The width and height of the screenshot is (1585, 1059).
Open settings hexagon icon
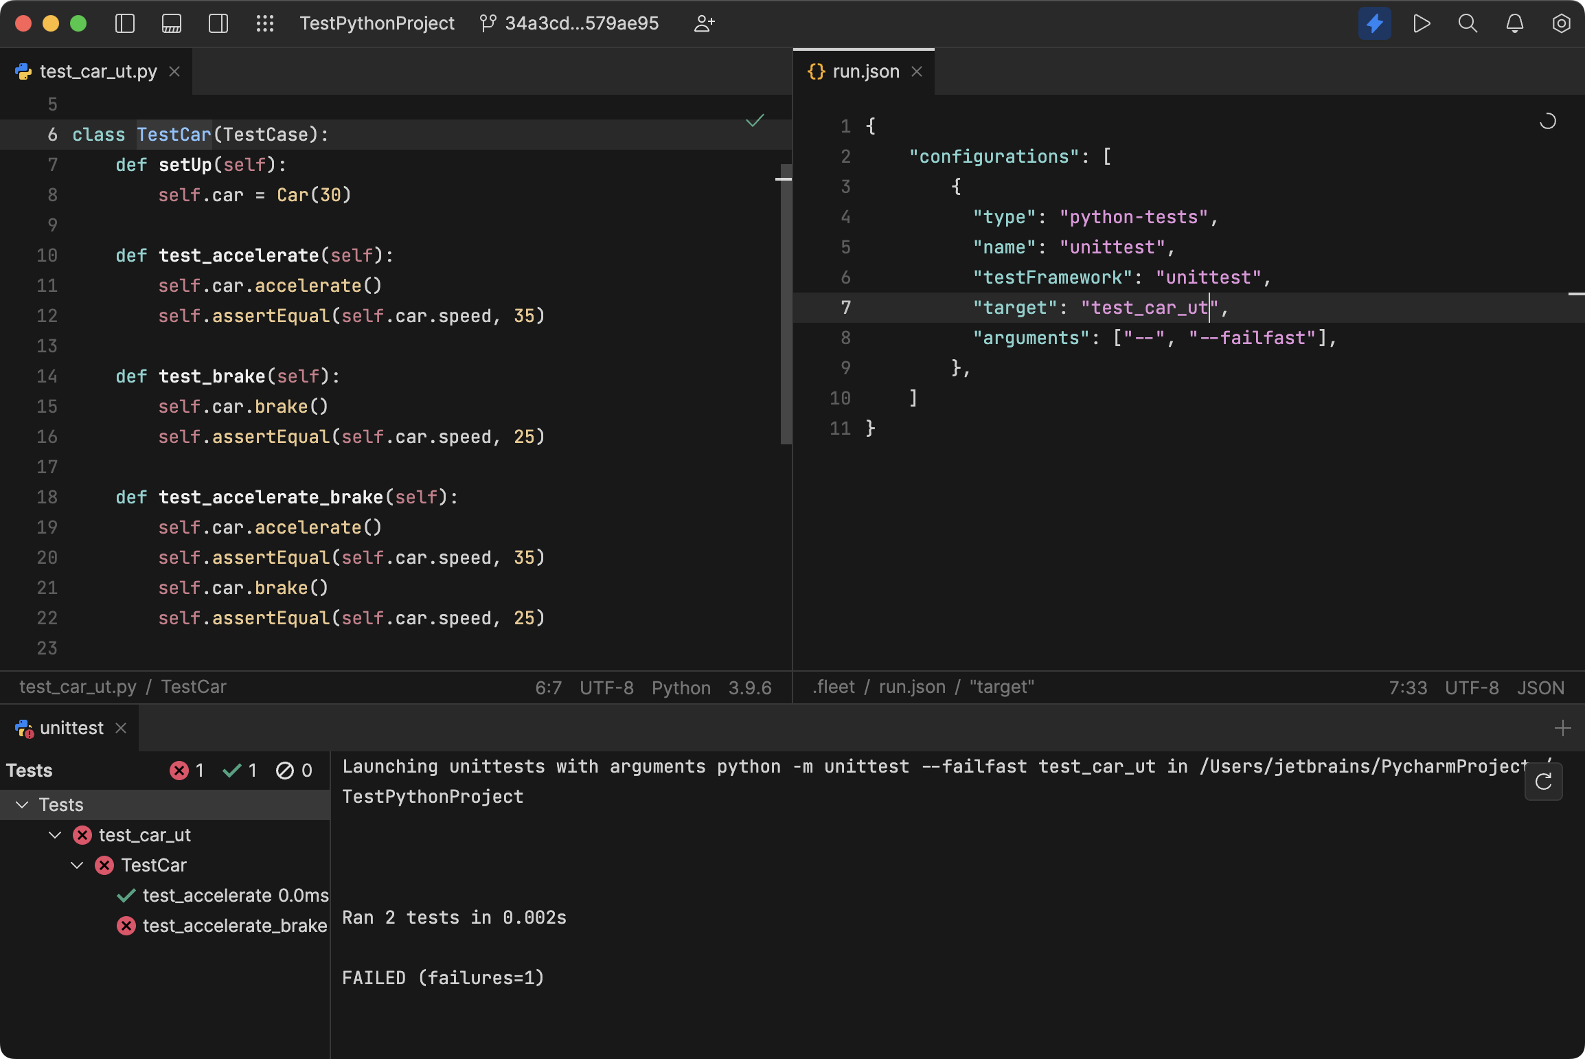[x=1561, y=23]
